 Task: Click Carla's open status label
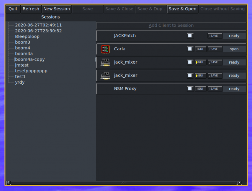234,49
